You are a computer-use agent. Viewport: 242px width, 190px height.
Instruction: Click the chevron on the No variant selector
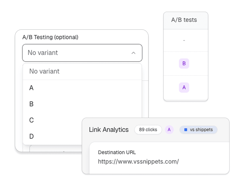134,53
